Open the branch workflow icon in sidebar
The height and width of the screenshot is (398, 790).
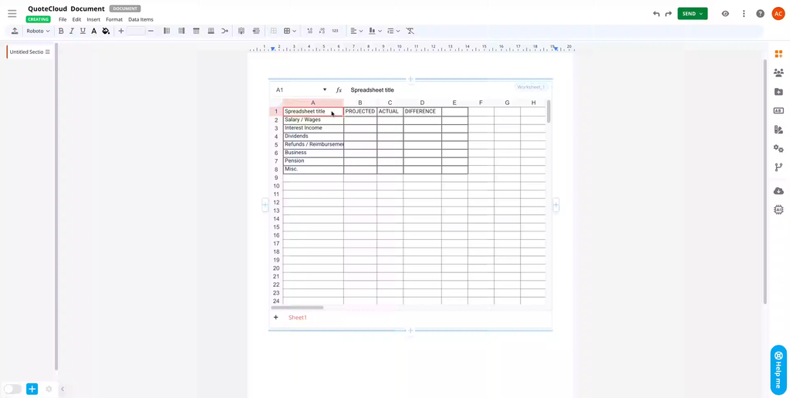pyautogui.click(x=778, y=167)
